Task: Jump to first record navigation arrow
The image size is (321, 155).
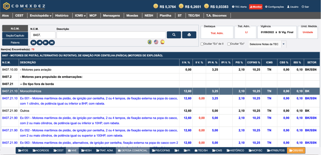Action: [33, 42]
